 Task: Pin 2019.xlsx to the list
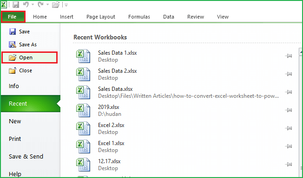tap(289, 110)
